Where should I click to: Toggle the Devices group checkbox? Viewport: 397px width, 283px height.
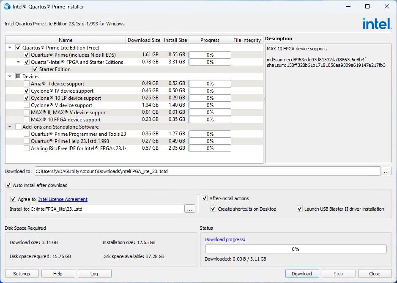point(18,76)
